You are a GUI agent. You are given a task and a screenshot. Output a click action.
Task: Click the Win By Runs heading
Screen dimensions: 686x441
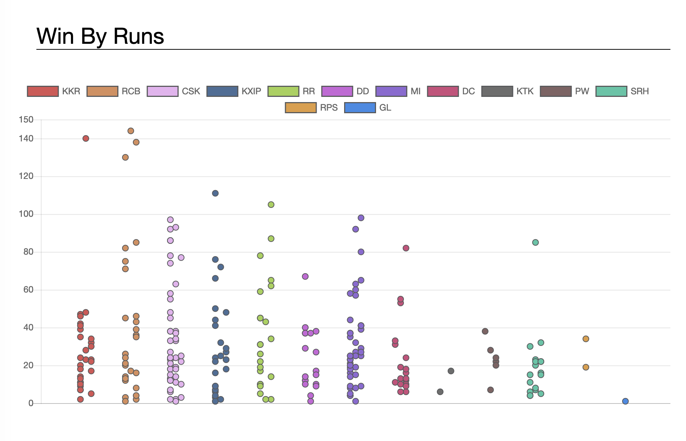point(100,36)
